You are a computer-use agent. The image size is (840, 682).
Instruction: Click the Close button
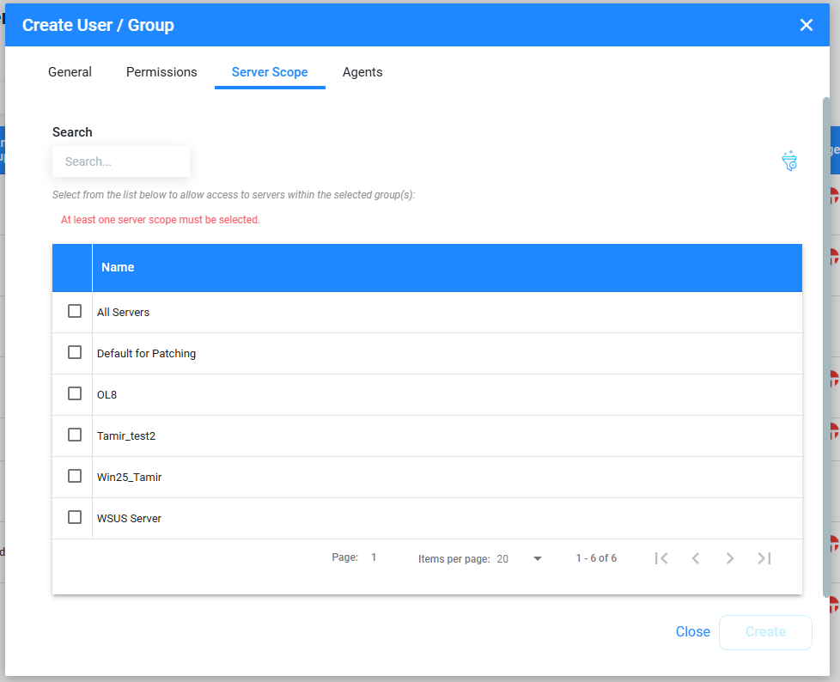[x=692, y=632]
